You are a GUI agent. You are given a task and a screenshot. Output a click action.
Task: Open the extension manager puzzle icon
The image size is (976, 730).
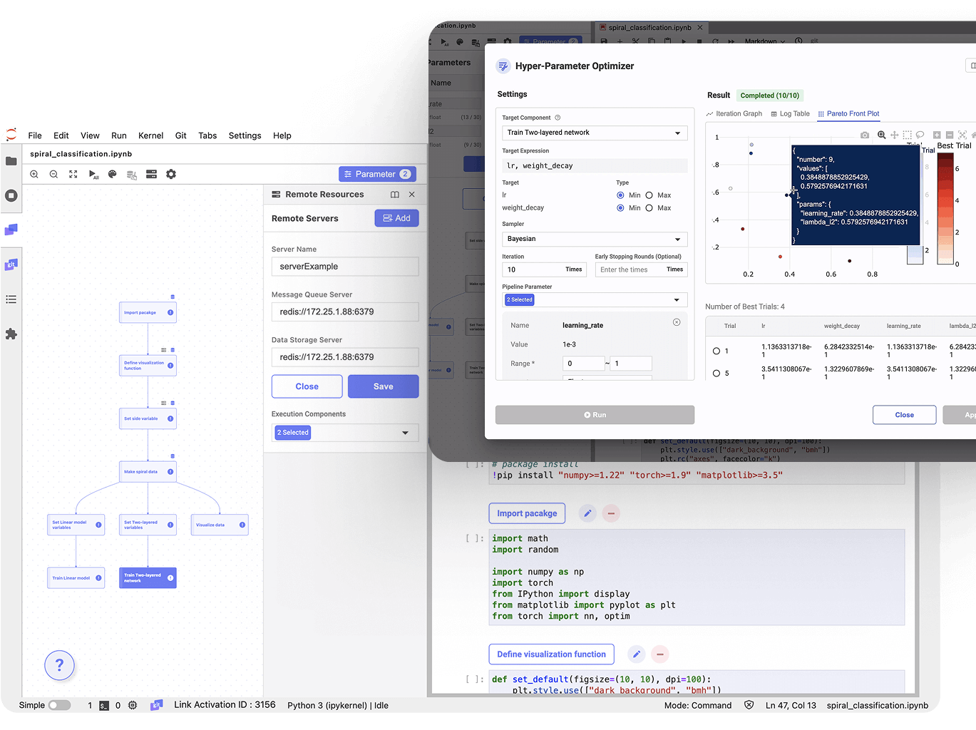11,334
